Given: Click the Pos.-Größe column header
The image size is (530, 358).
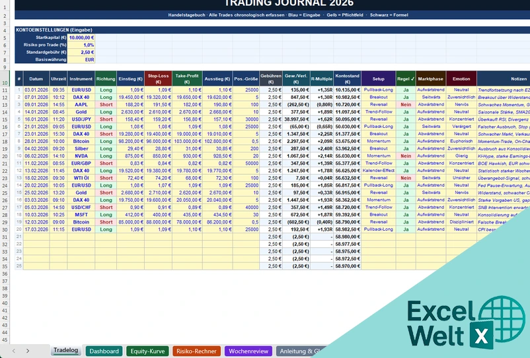Looking at the screenshot, I should [246, 78].
